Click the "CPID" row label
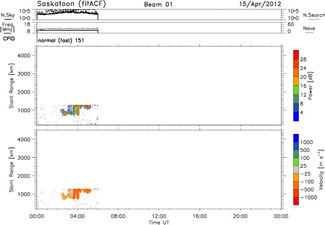Image resolution: width=325 pixels, height=225 pixels. (x=9, y=39)
